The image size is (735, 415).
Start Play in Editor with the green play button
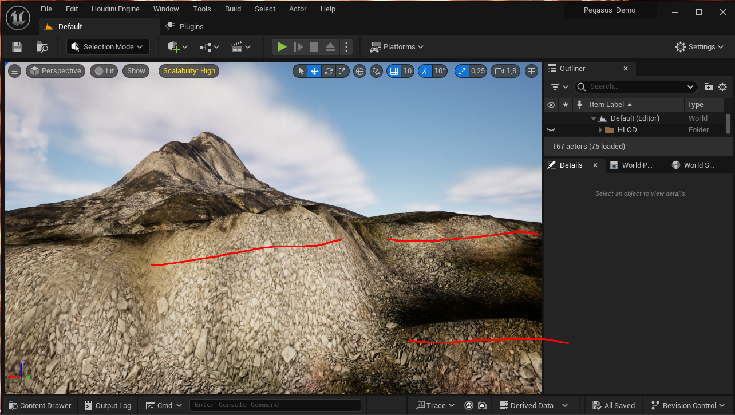(282, 47)
